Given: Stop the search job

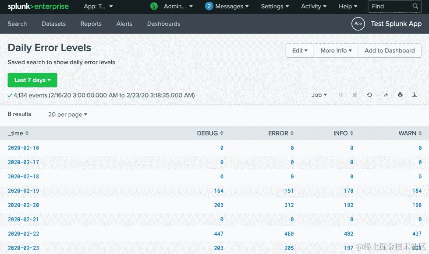Looking at the screenshot, I should point(355,95).
